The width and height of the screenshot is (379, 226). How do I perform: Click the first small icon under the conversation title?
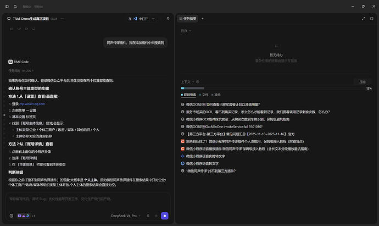coord(12,29)
